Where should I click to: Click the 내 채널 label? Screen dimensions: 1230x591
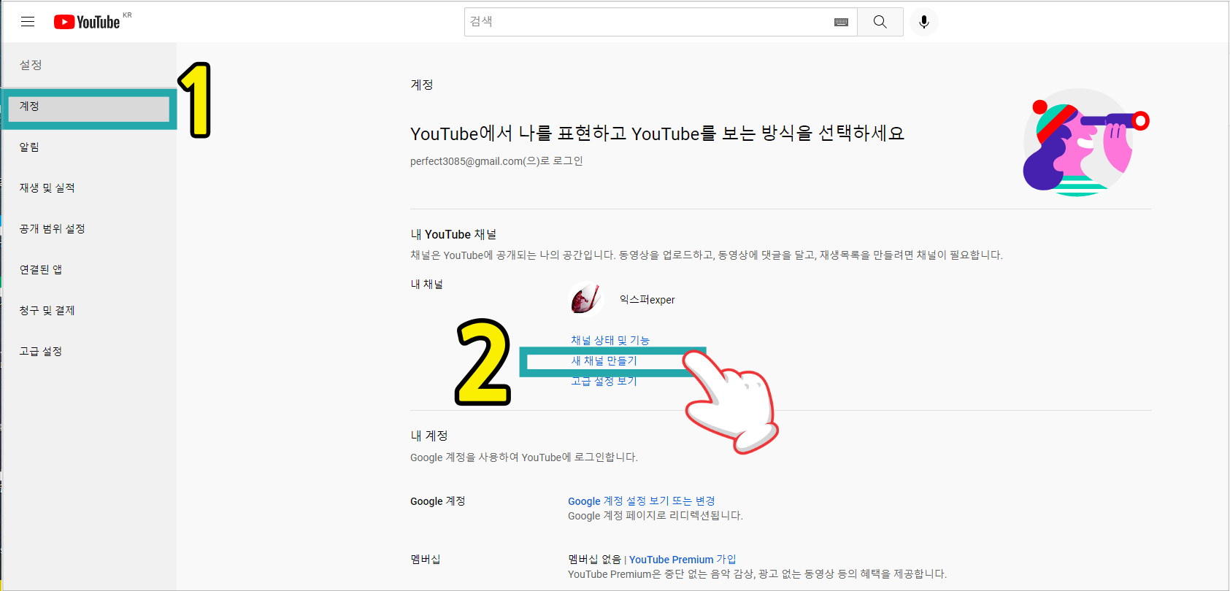427,284
